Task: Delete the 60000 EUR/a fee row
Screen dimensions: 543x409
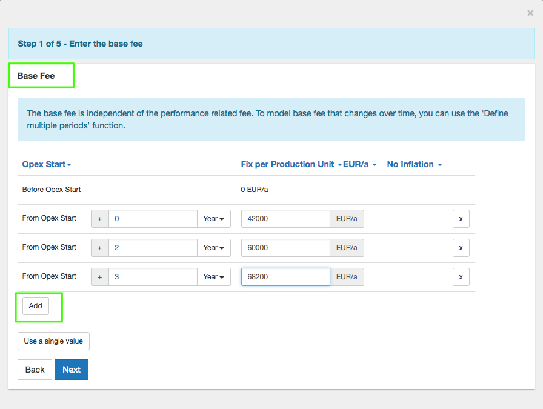Action: [461, 248]
